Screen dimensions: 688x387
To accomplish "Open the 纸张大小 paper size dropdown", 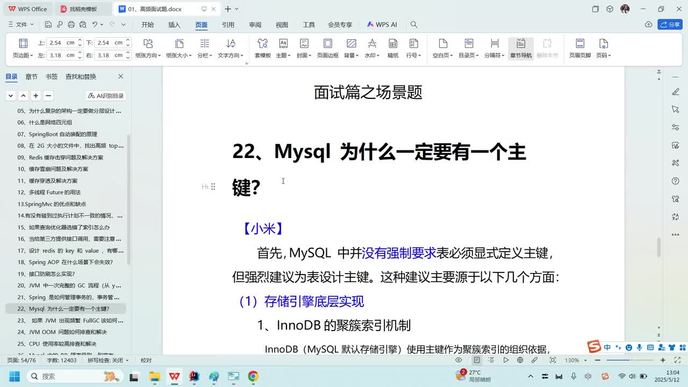I will [179, 48].
